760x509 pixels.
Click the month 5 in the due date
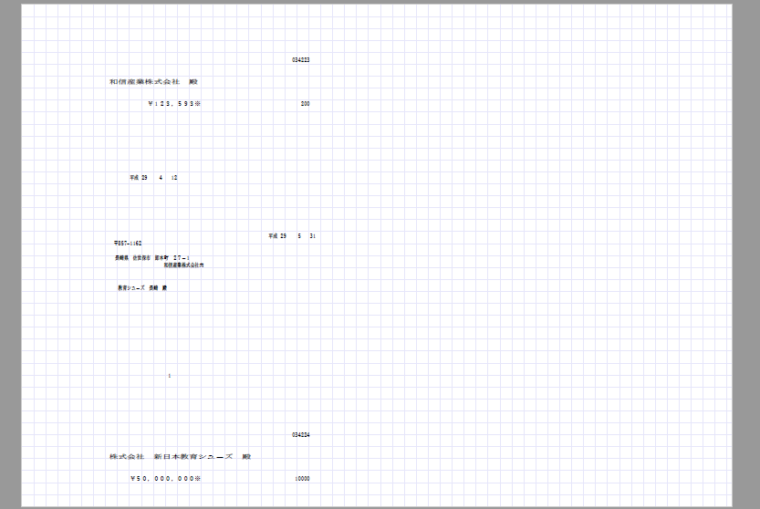click(299, 236)
